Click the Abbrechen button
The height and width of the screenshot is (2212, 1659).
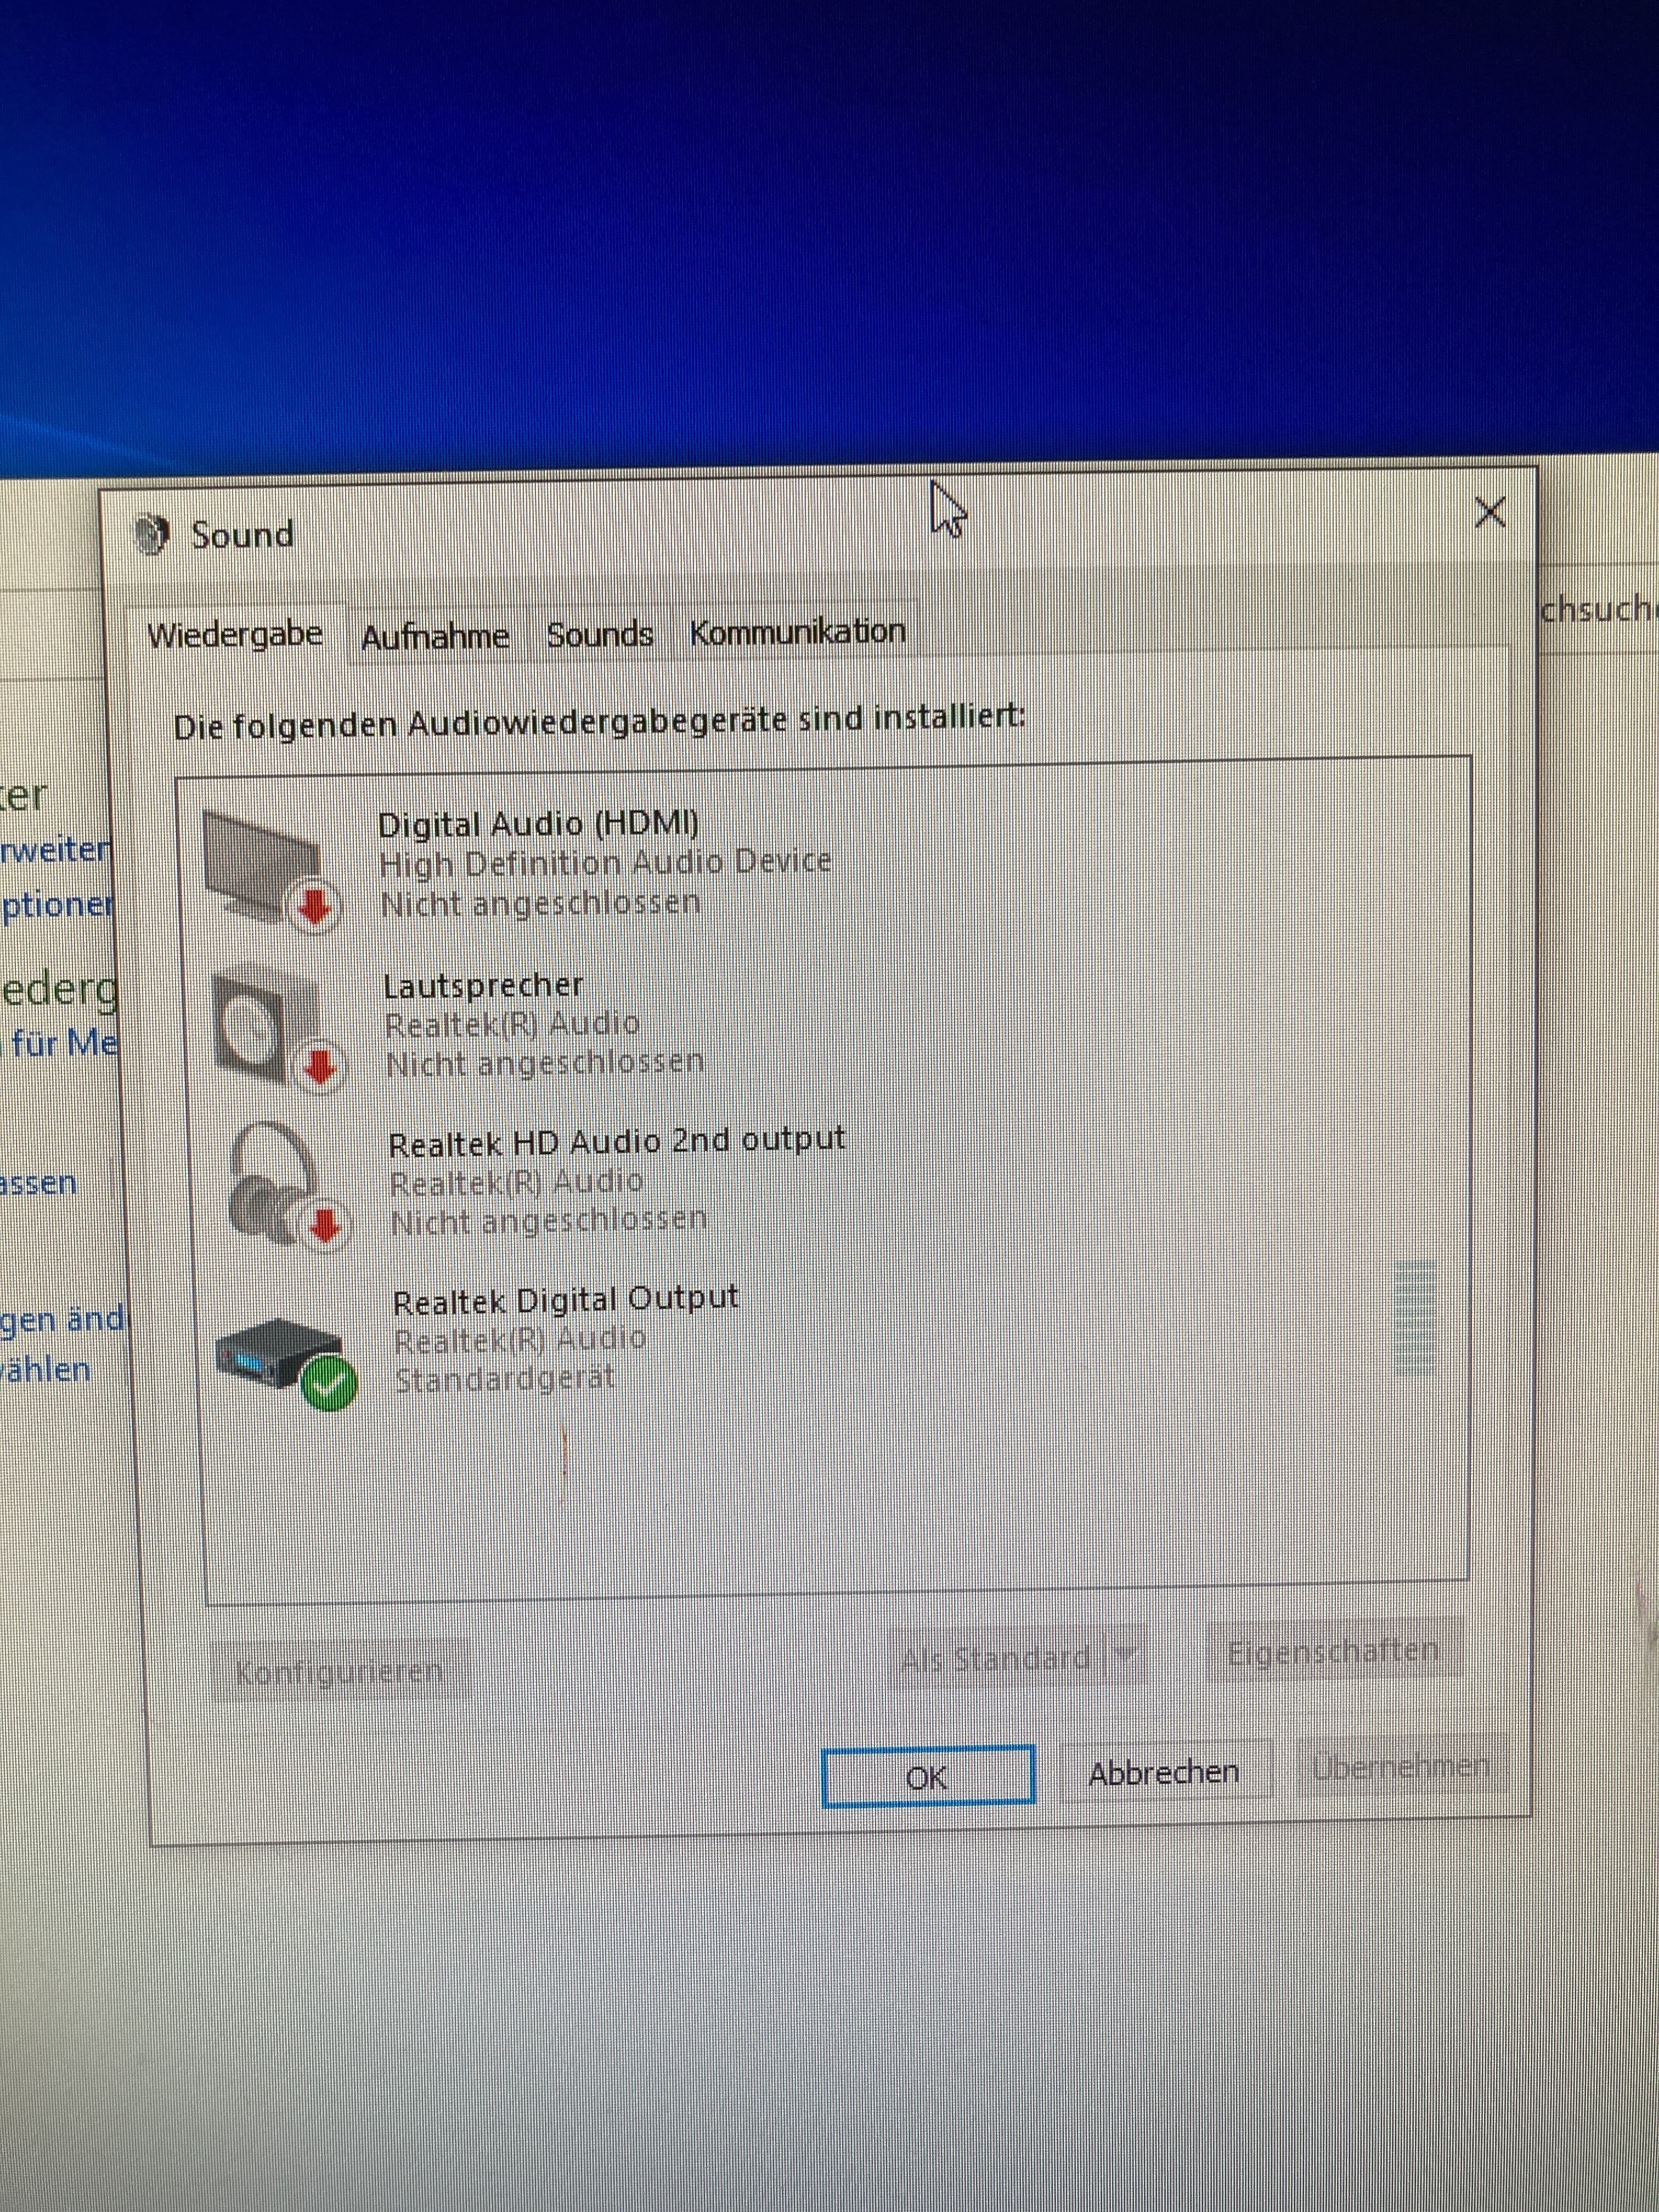click(x=1163, y=1773)
